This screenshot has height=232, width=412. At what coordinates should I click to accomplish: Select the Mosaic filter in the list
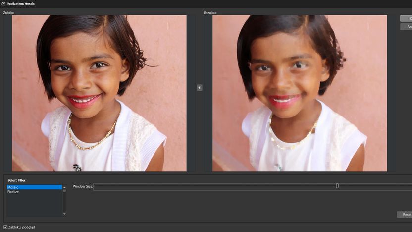click(x=35, y=187)
